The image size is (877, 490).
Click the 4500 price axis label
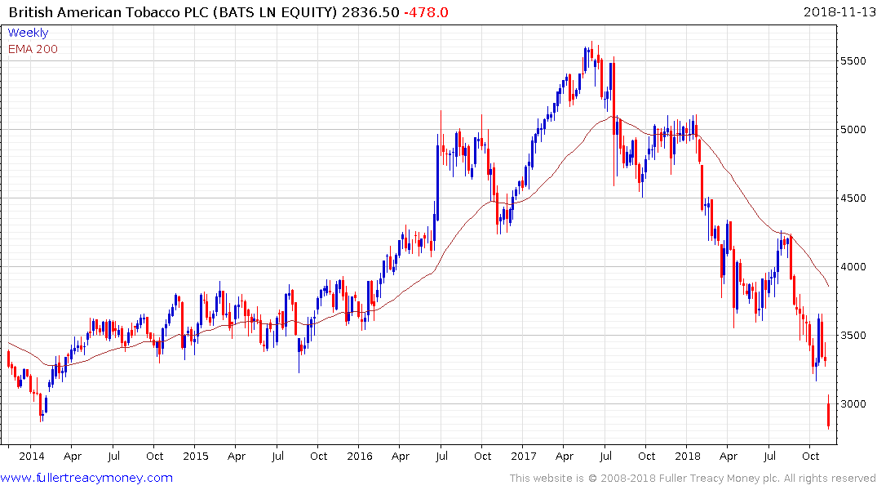click(x=853, y=198)
